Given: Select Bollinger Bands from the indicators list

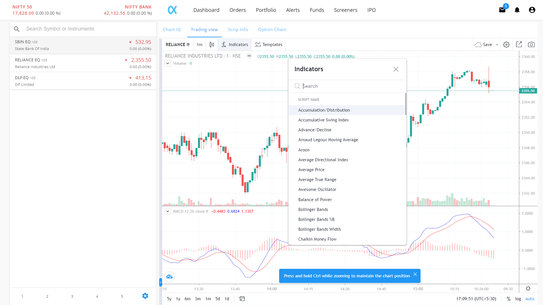Looking at the screenshot, I should 313,209.
